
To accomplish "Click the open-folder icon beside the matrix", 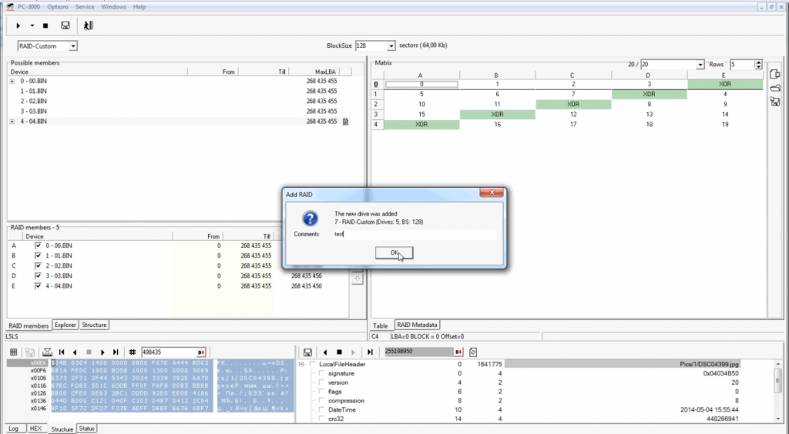I will [x=774, y=88].
